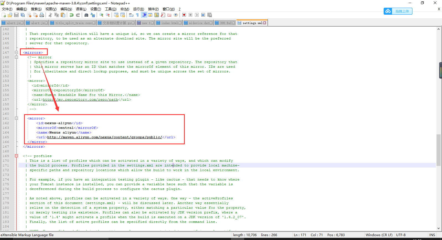This screenshot has width=442, height=240.
Task: Cut selection using scissors icon
Action: tap(50, 15)
